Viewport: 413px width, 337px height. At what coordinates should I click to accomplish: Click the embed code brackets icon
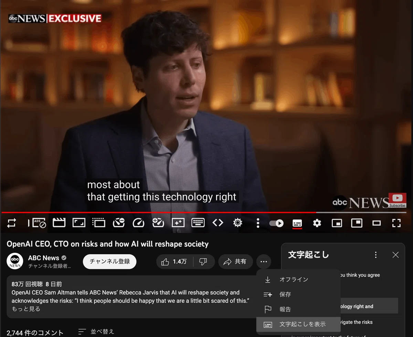pos(218,223)
